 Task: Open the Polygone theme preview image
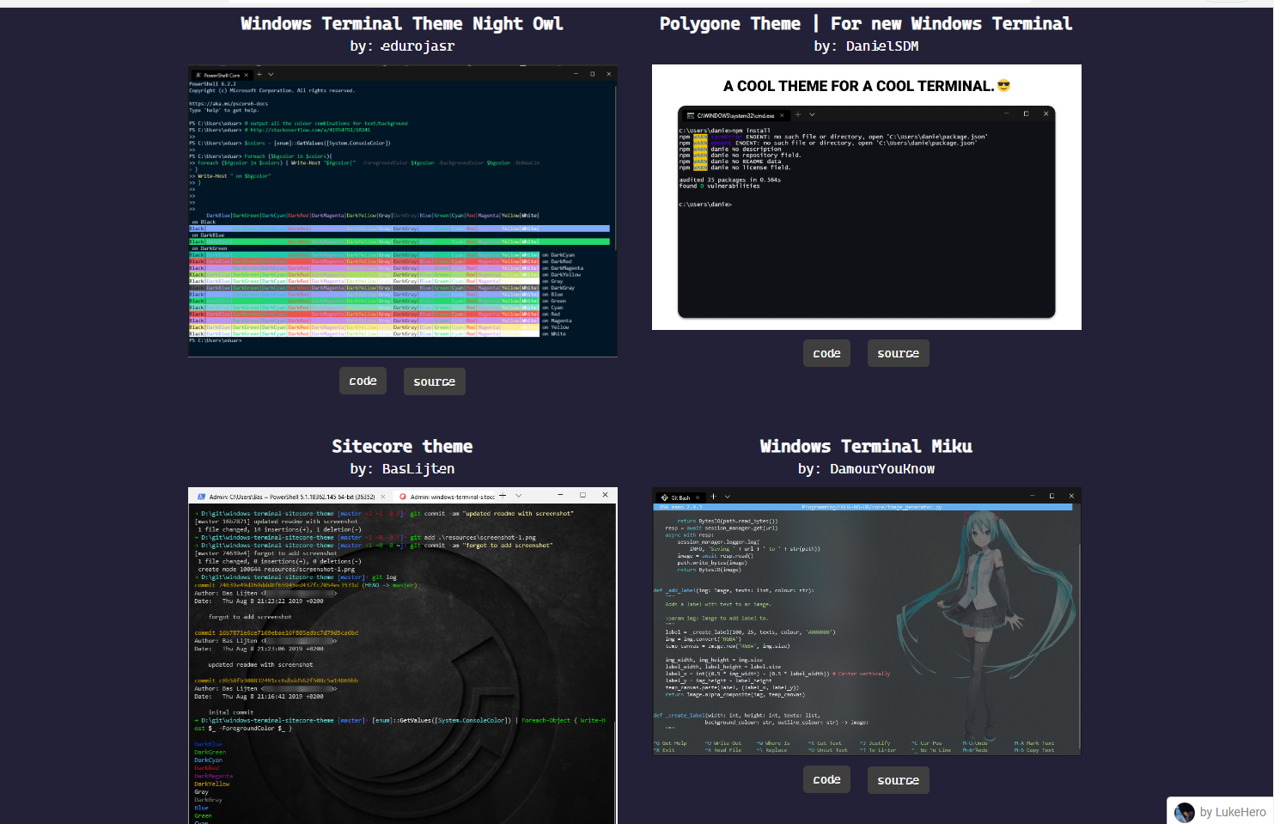coord(867,197)
